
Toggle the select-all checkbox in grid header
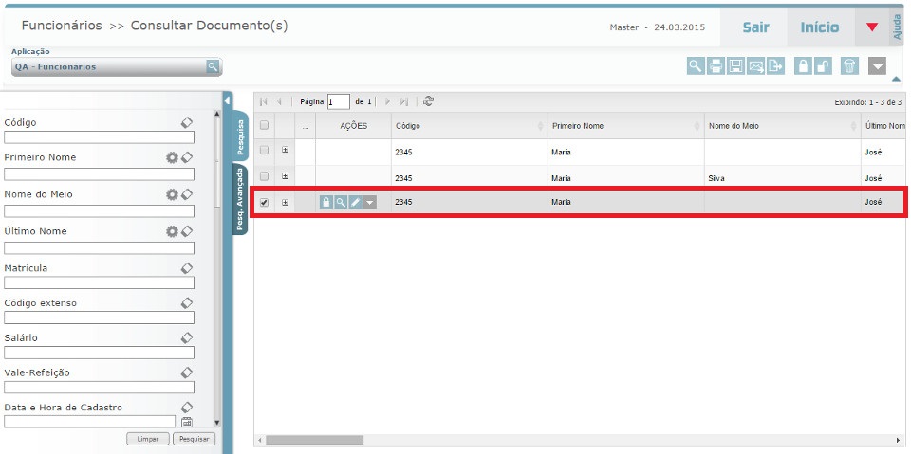pos(265,126)
